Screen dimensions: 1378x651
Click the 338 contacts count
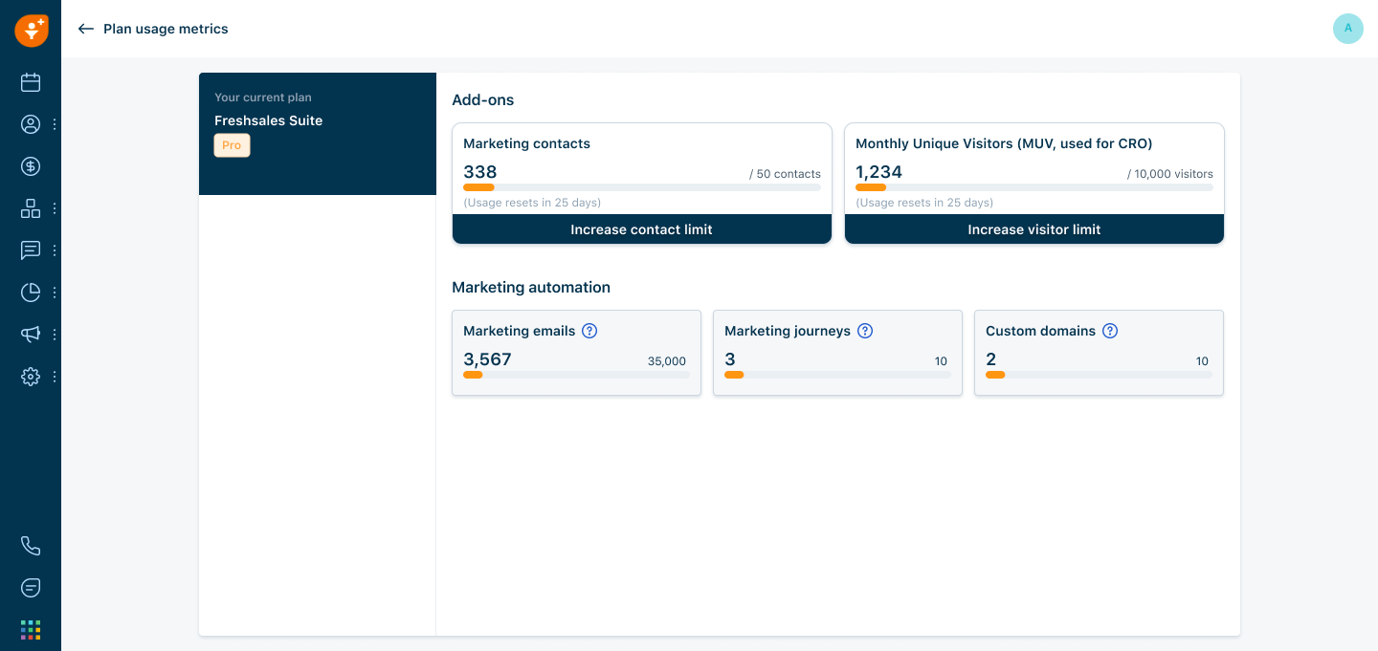point(480,172)
